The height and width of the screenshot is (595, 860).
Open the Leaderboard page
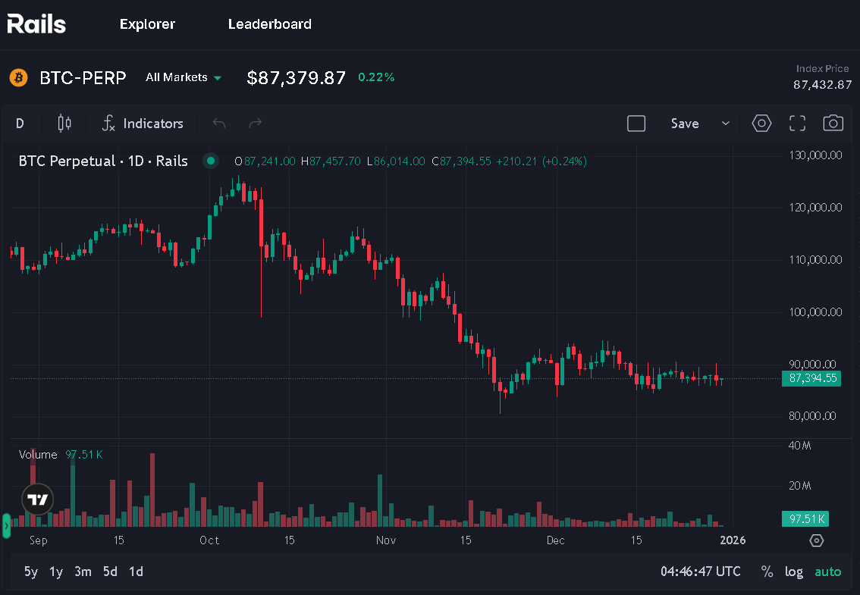270,24
